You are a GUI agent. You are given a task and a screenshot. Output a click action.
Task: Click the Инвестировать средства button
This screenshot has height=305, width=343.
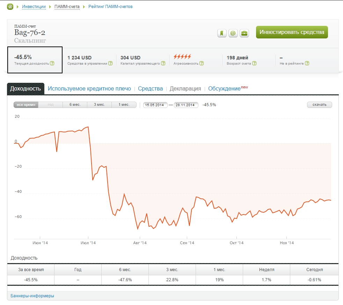coord(292,32)
